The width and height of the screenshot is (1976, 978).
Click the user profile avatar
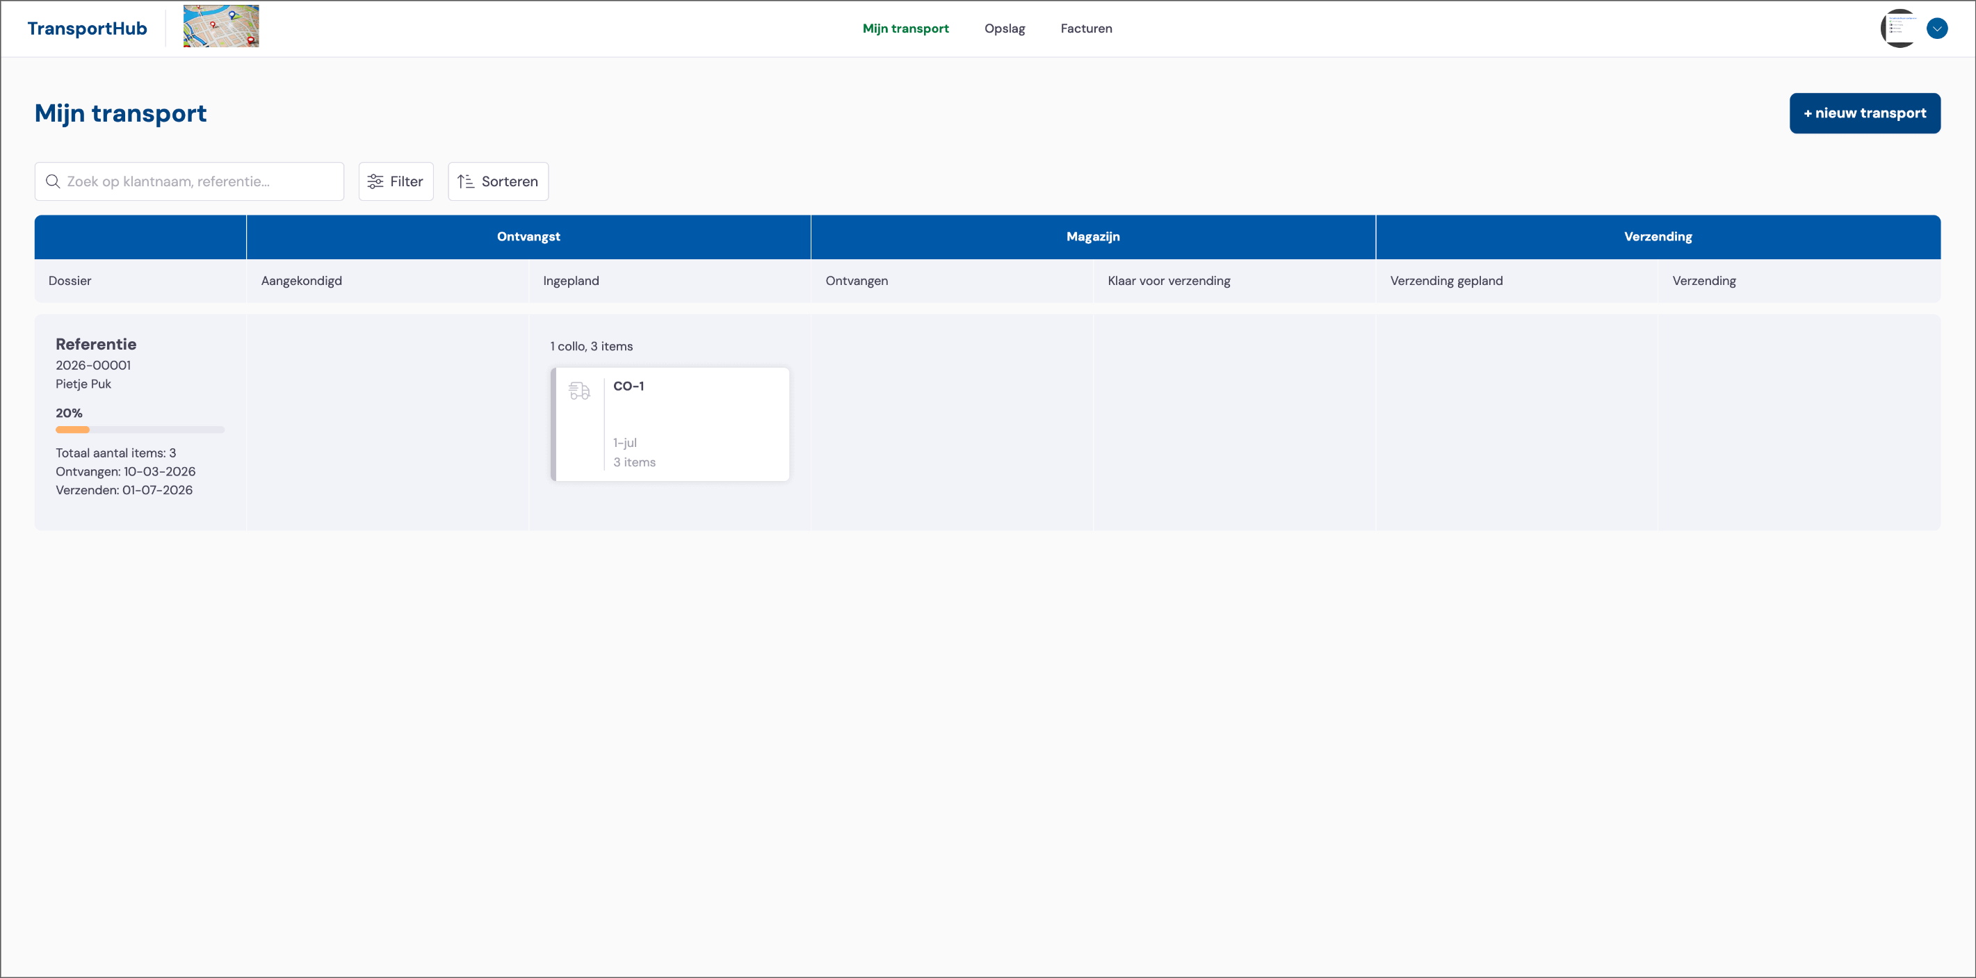[x=1899, y=28]
